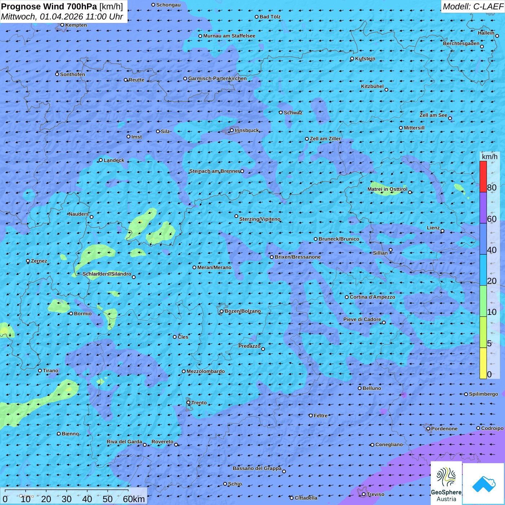Image resolution: width=505 pixels, height=505 pixels.
Task: Select the purple 60–80 km/h legend color
Action: coord(483,208)
